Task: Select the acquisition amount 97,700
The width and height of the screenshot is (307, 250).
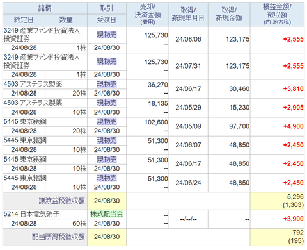Action: point(239,126)
